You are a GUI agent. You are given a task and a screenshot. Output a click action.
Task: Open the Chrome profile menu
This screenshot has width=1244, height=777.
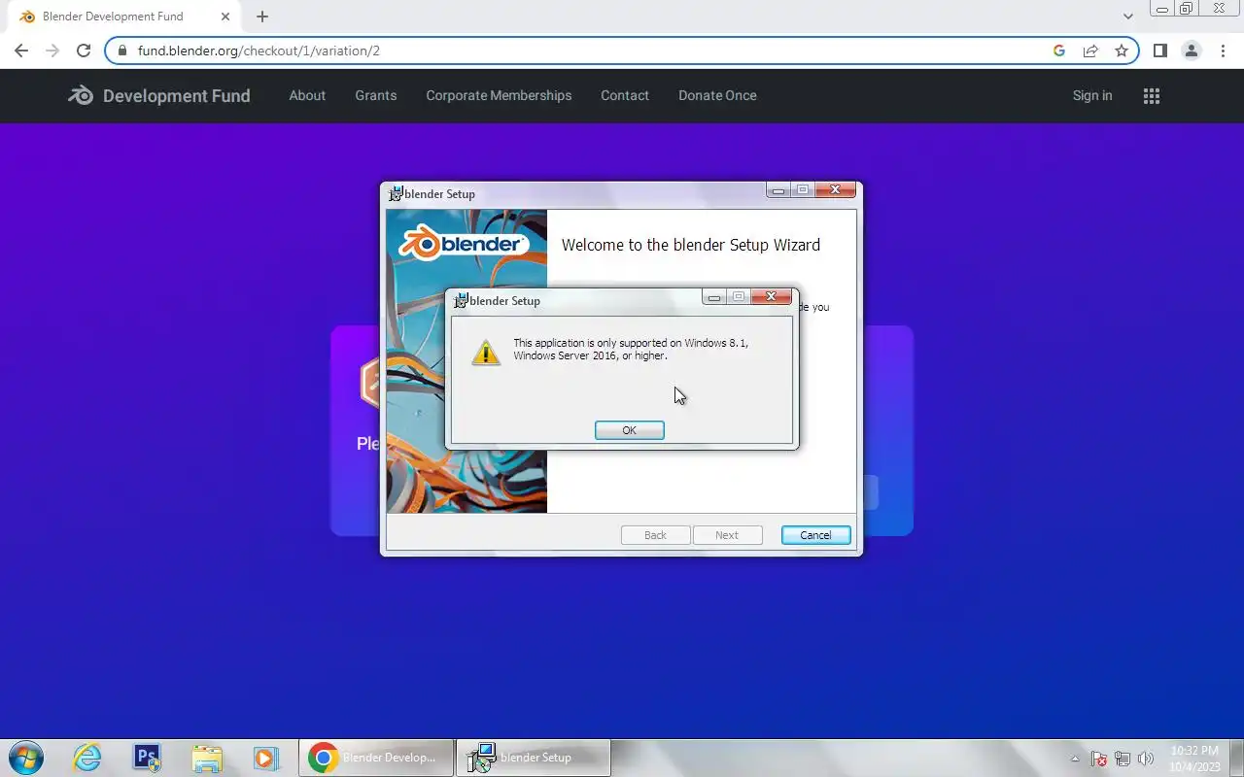[x=1191, y=51]
